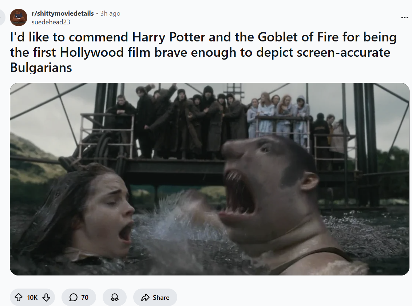Click the post title about Bulgarians
Image resolution: width=412 pixels, height=306 pixels.
[x=203, y=52]
